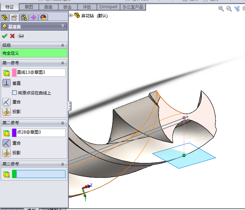Click the 第三参考 selection field
The width and height of the screenshot is (245, 210).
41,174
